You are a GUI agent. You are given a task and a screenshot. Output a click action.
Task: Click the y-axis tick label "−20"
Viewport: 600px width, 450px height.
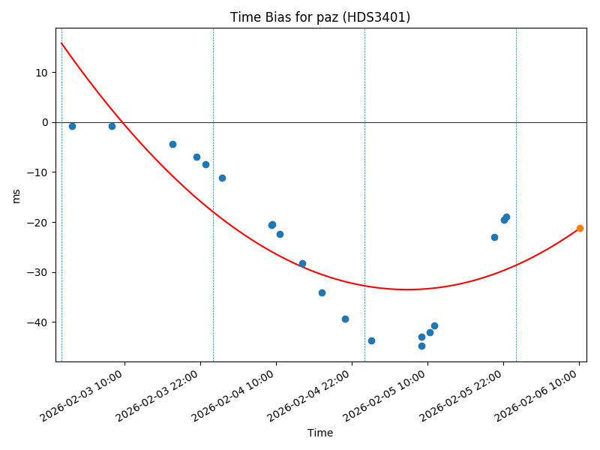[x=37, y=223]
